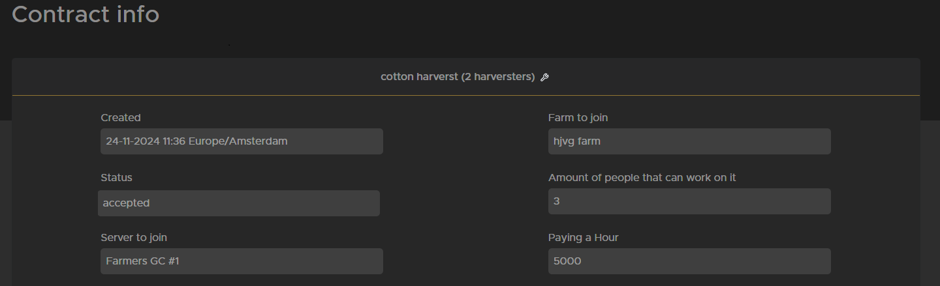Click the Contract info page heading

(86, 14)
